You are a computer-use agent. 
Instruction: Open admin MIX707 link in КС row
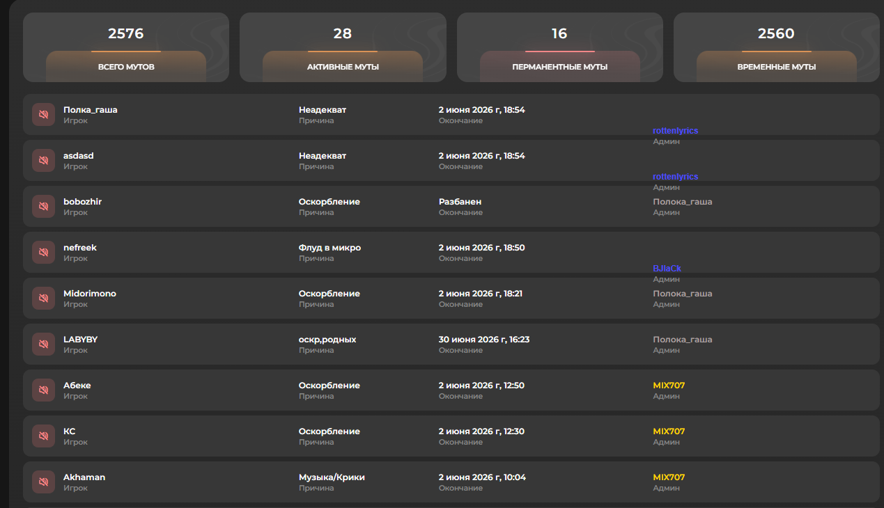(669, 431)
